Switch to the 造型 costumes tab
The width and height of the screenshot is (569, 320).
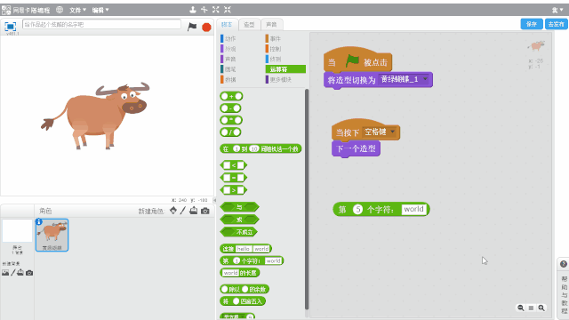(x=249, y=24)
